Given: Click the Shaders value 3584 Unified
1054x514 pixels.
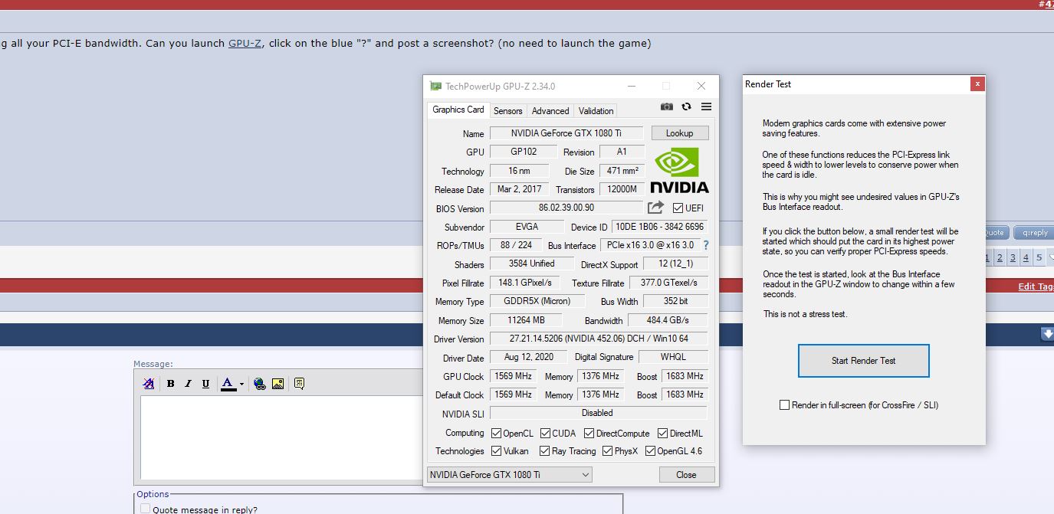Looking at the screenshot, I should tap(532, 264).
